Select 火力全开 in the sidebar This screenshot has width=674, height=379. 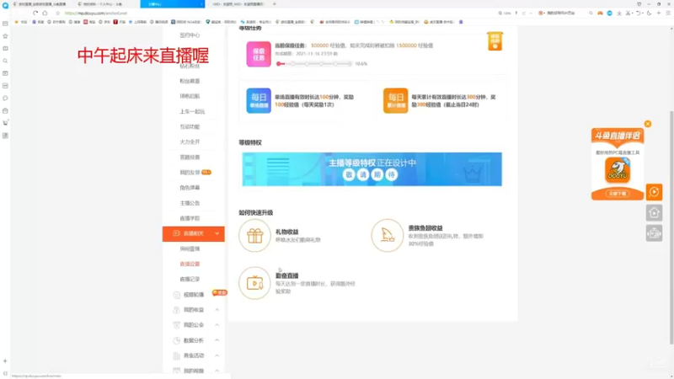(x=190, y=141)
